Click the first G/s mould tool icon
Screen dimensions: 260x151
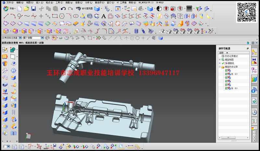point(176,31)
